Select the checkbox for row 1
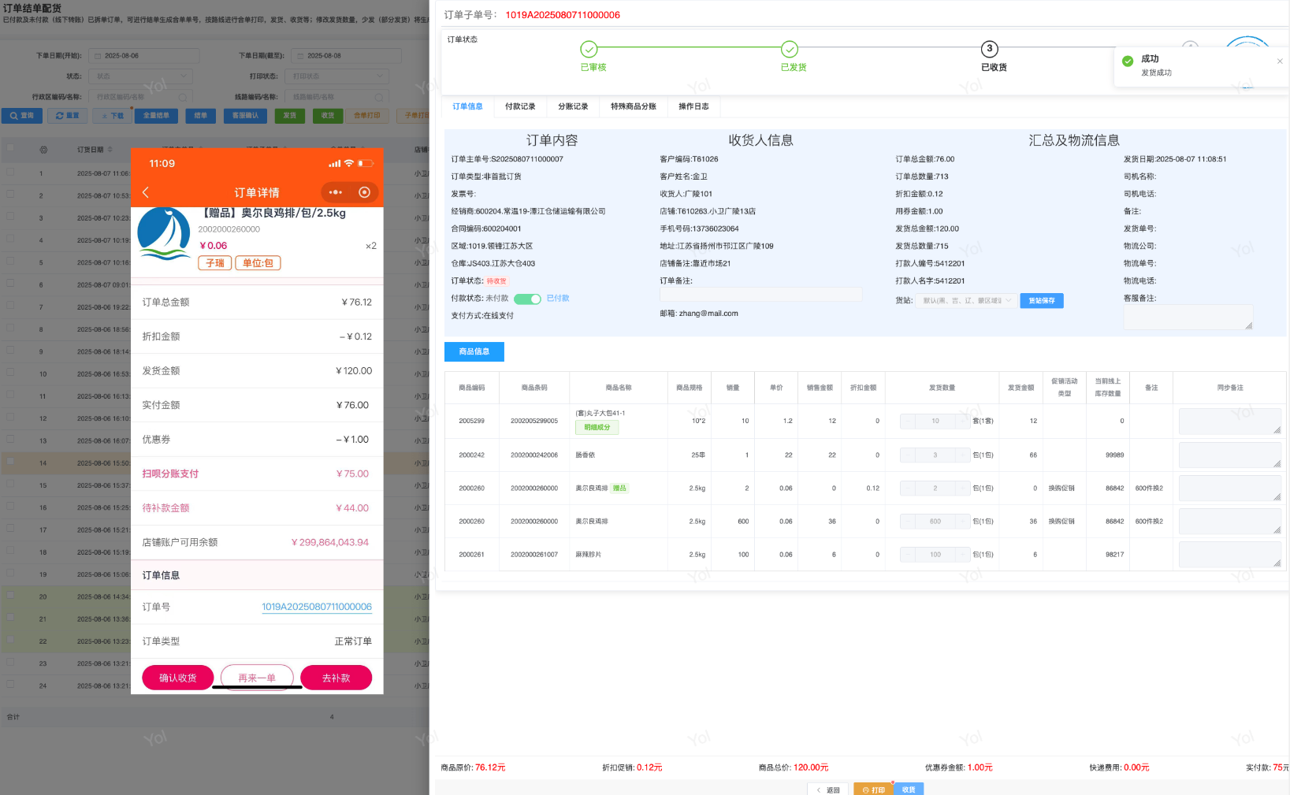1290x795 pixels. coord(10,173)
